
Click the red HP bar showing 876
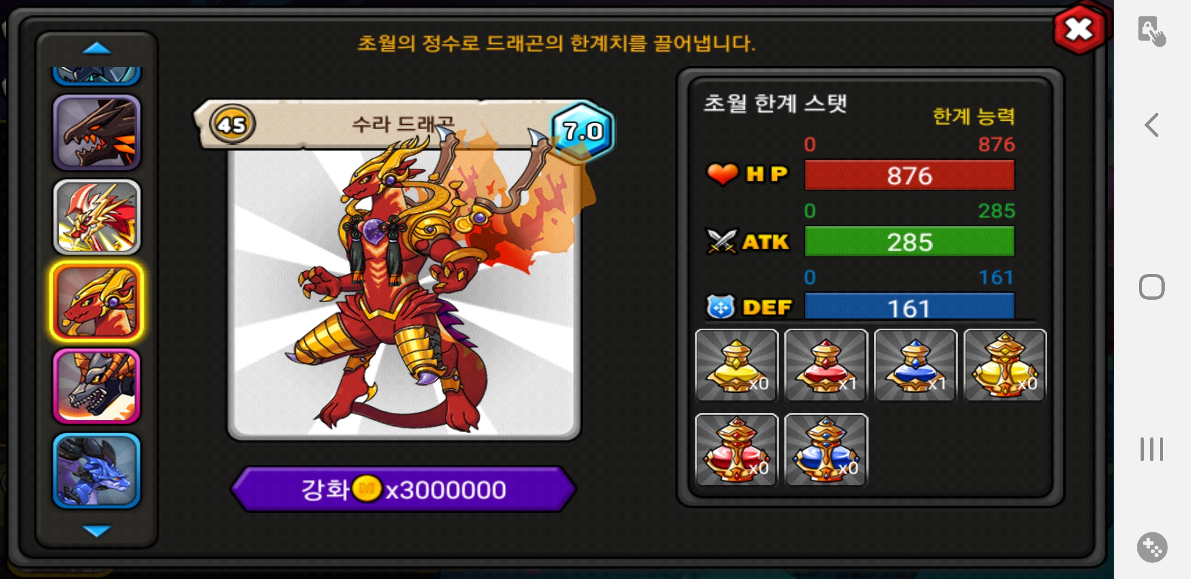(x=909, y=175)
